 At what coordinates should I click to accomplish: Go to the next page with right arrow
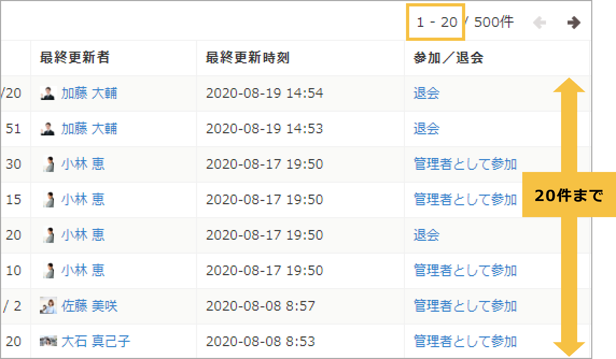click(x=573, y=23)
